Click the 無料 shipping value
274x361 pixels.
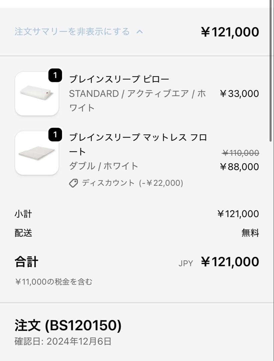click(250, 233)
